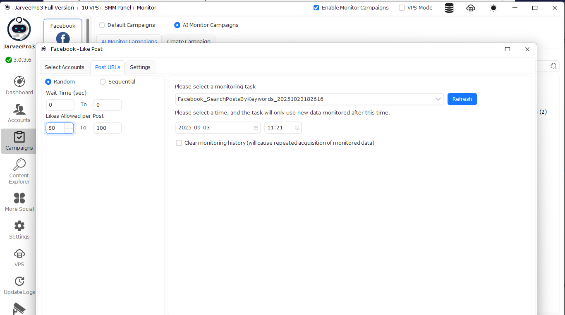
Task: Open the Settings gear in sidebar
Action: click(19, 226)
